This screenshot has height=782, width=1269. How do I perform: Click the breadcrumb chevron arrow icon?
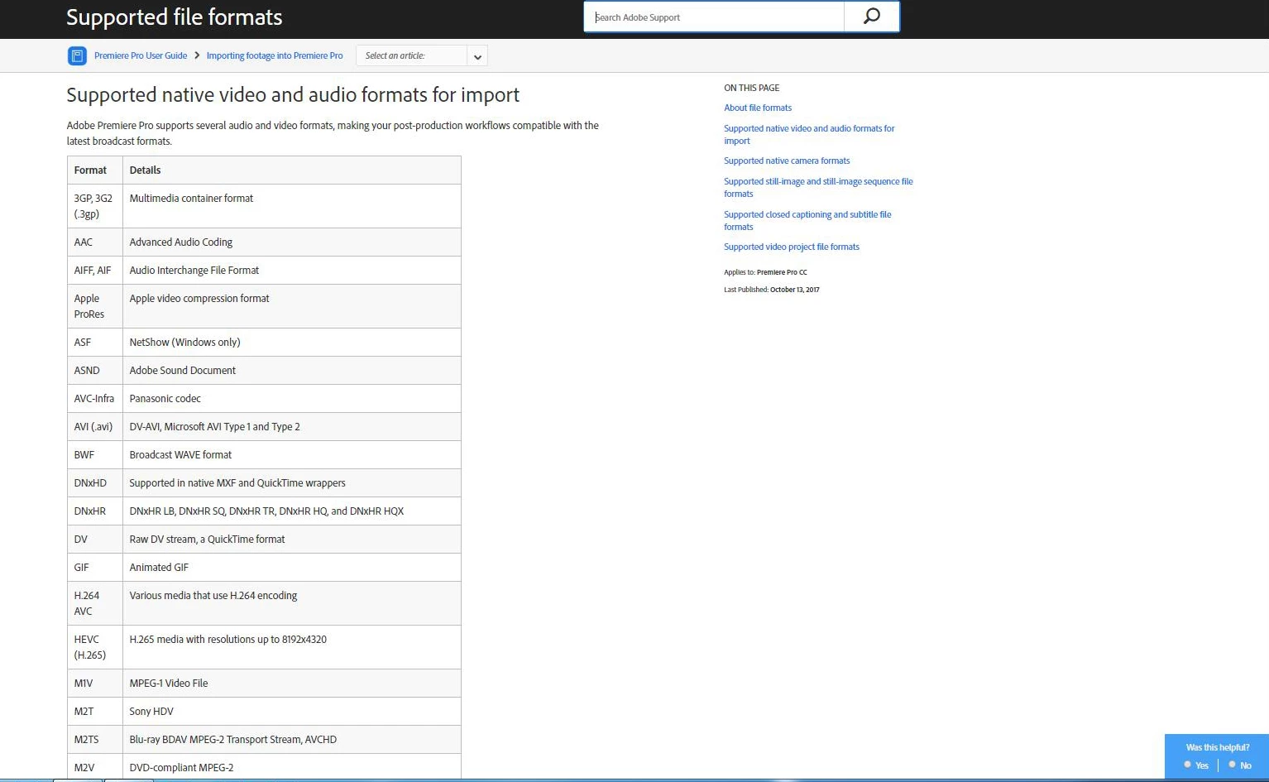click(x=197, y=55)
